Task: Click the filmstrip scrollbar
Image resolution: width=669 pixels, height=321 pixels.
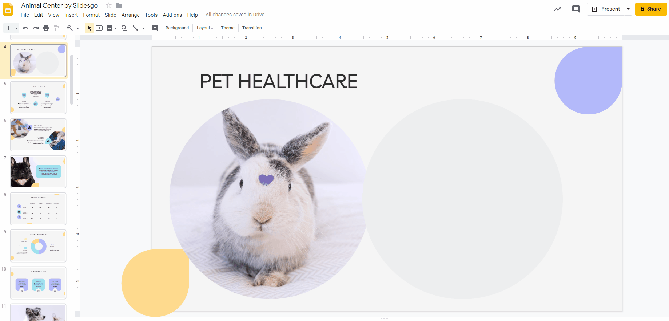Action: pos(72,80)
